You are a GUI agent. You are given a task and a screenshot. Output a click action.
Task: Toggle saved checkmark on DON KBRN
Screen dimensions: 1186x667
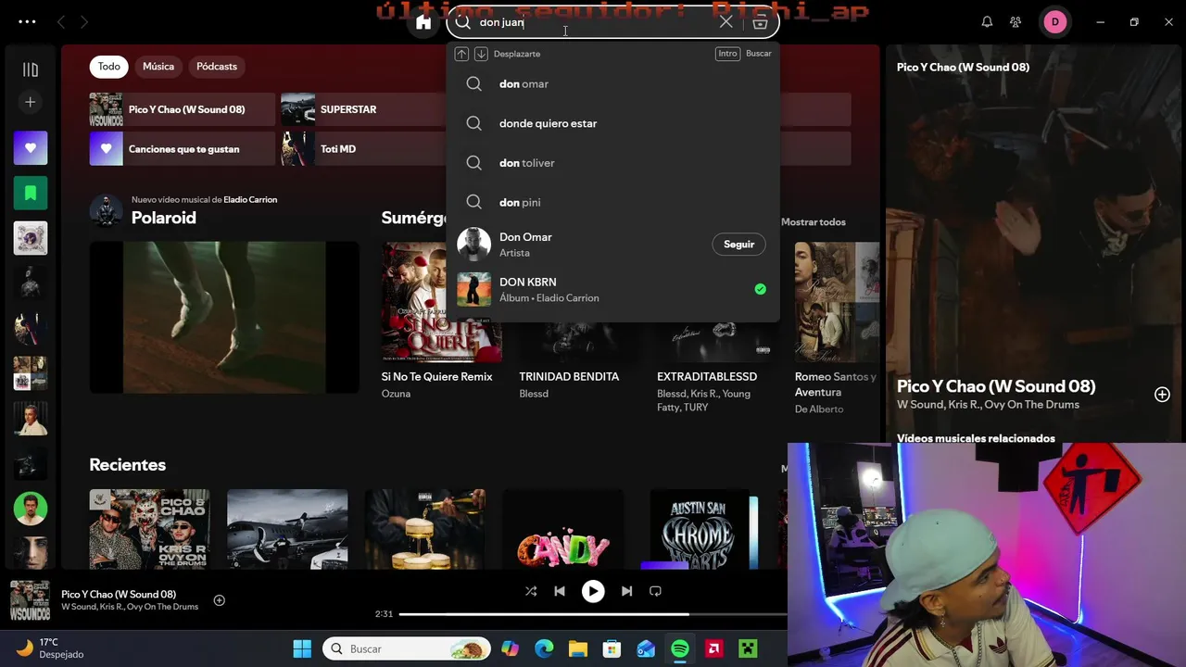point(760,289)
